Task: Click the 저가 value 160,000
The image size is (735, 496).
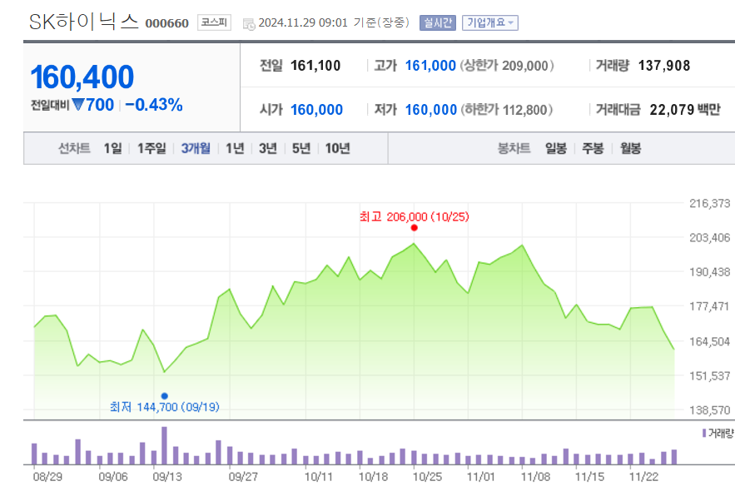Action: [431, 110]
